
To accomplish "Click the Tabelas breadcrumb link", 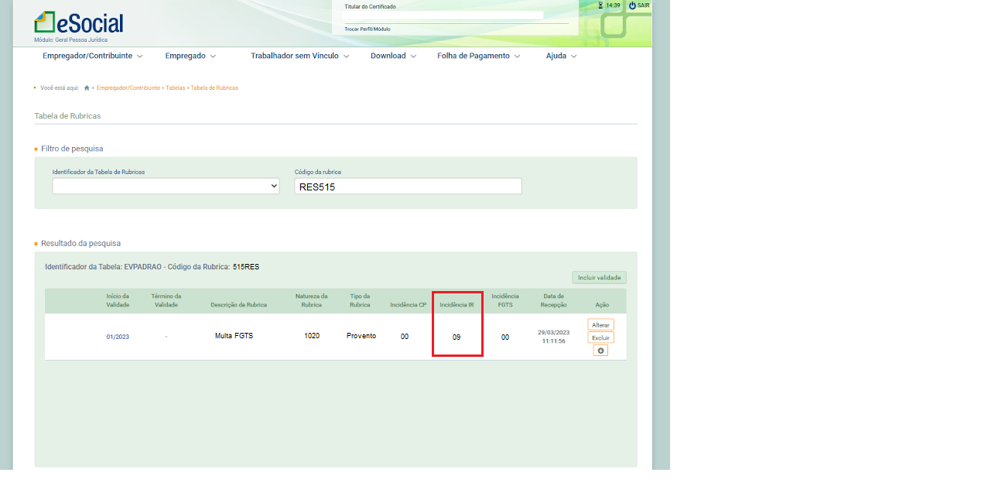I will [176, 88].
